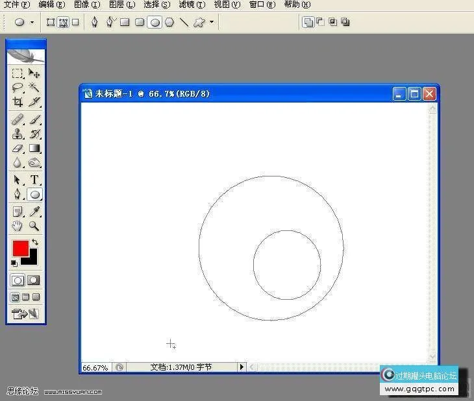Screen dimensions: 474x401
Task: Select the Clone Stamp tool
Action: (18, 134)
